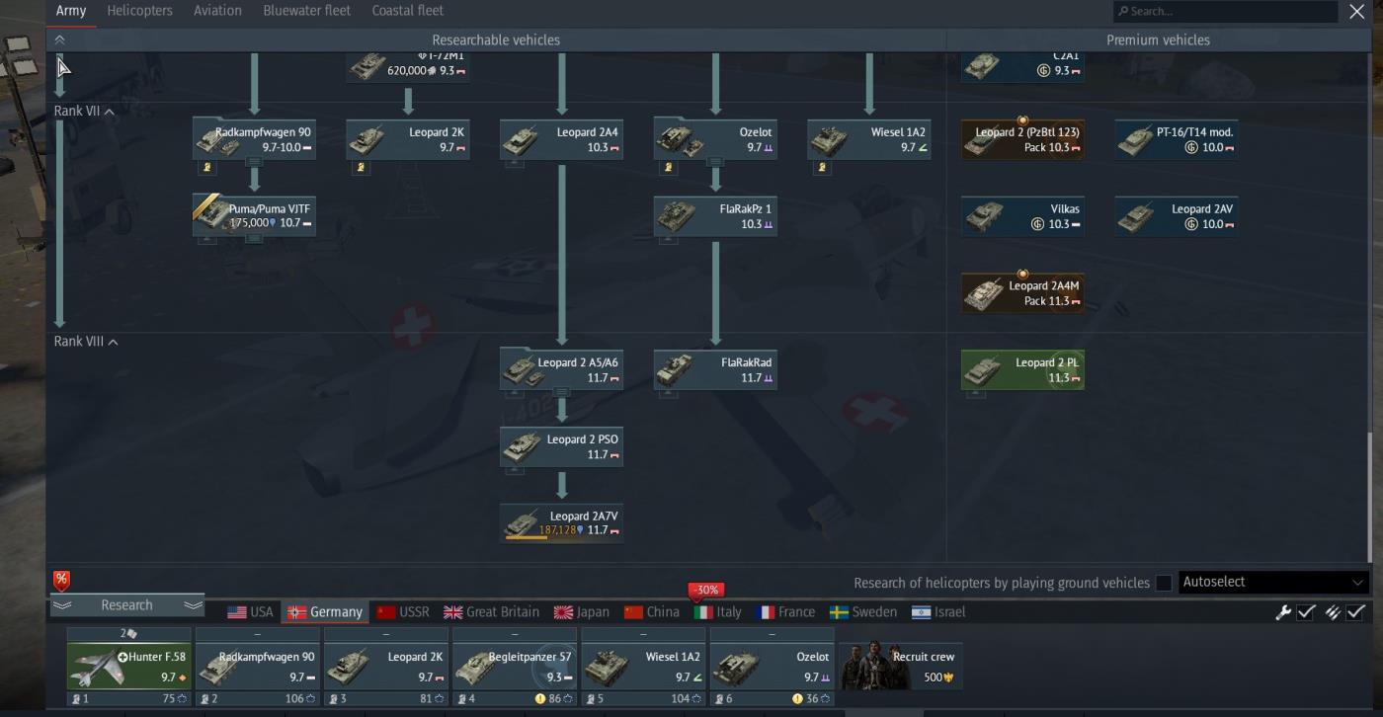Viewport: 1383px width, 717px height.
Task: Select the Leopard 2A7V vehicle being researched
Action: click(x=562, y=523)
